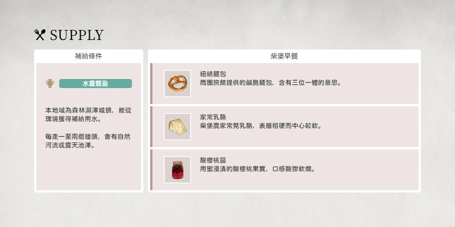
Task: Select the 補給條件 panel header
Action: pyautogui.click(x=89, y=56)
